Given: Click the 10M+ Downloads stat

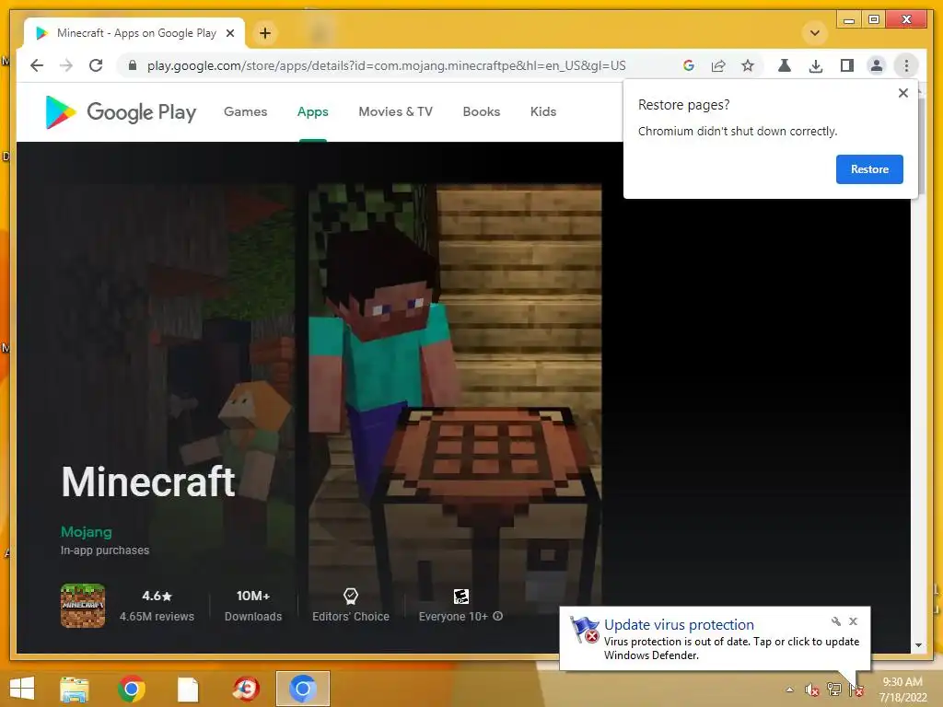Looking at the screenshot, I should click(x=253, y=606).
